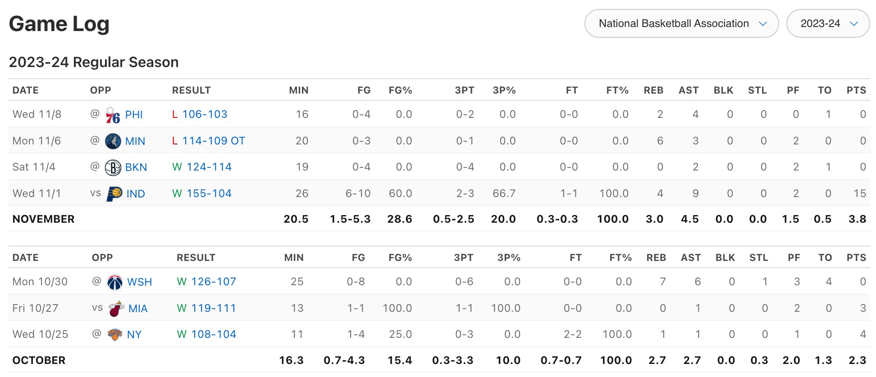Image resolution: width=876 pixels, height=377 pixels.
Task: Go to the WSH team page link
Action: [140, 282]
